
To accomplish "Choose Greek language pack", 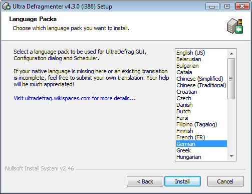I will click(201, 150).
